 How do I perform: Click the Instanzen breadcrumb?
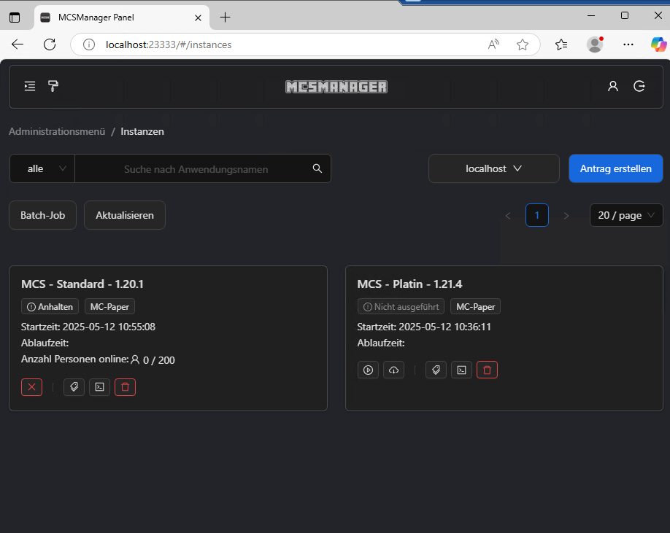[x=142, y=131]
